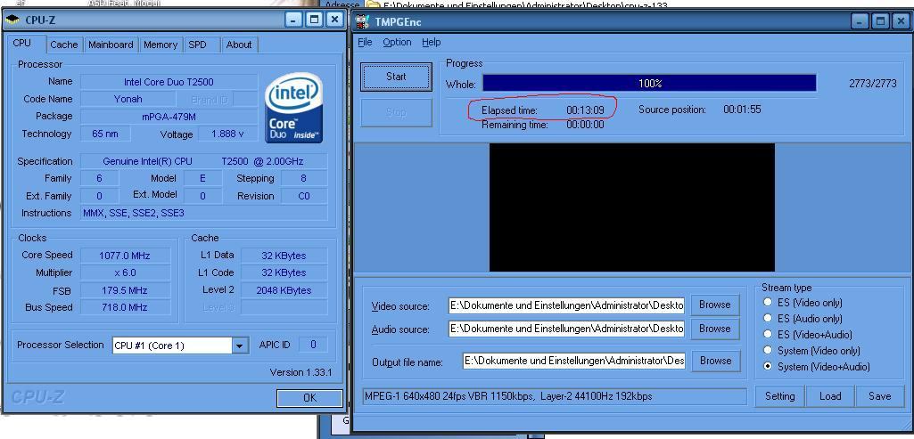Maximize the CPU-Z window
Image resolution: width=914 pixels, height=439 pixels.
tap(314, 20)
